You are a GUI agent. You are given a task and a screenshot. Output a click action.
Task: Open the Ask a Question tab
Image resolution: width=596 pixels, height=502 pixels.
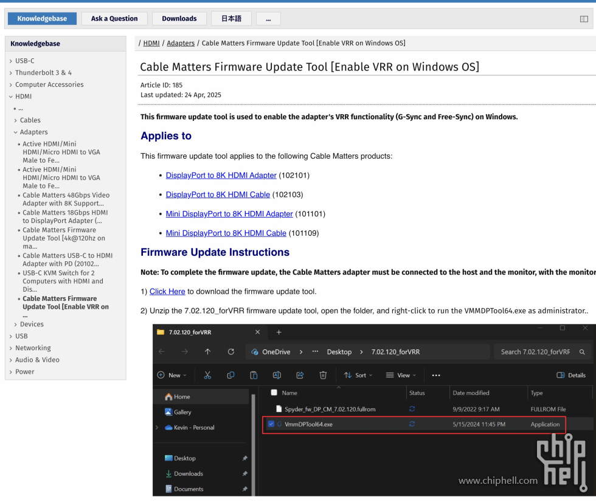point(114,19)
